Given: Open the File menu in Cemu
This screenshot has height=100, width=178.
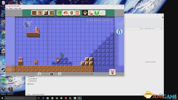Looking at the screenshot, I should click(7, 8).
